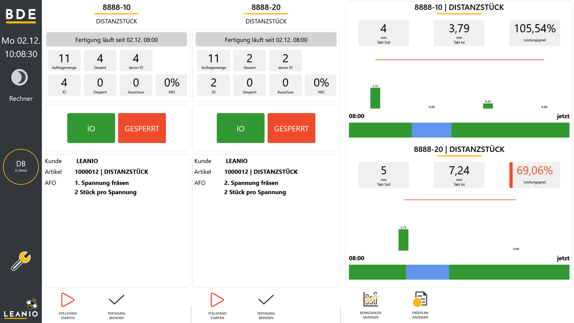Start Stillstand for order 8888-10
574x323 pixels.
(68, 306)
